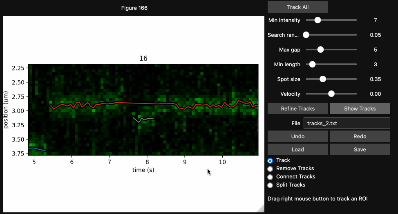Click the window resize grip corner

pyautogui.click(x=261, y=209)
